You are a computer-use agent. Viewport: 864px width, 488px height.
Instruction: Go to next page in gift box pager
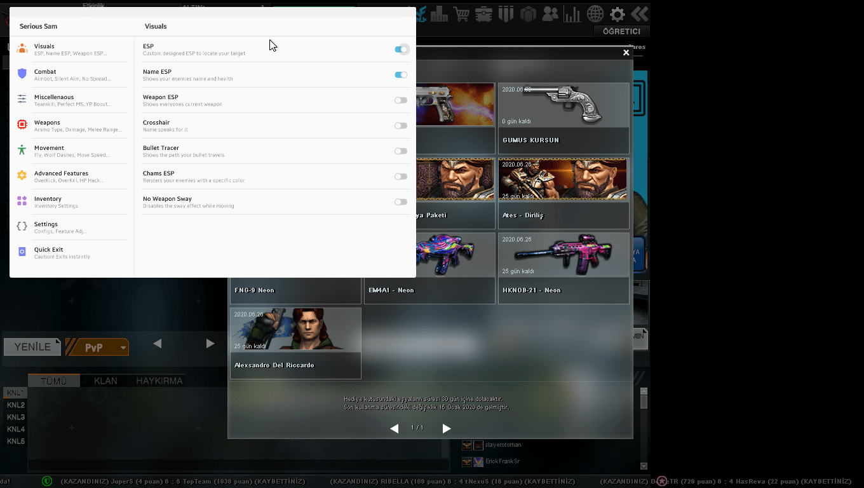click(x=447, y=428)
